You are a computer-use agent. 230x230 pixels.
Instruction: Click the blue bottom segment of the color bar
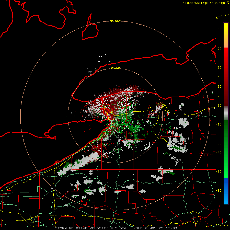pyautogui.click(x=226, y=191)
